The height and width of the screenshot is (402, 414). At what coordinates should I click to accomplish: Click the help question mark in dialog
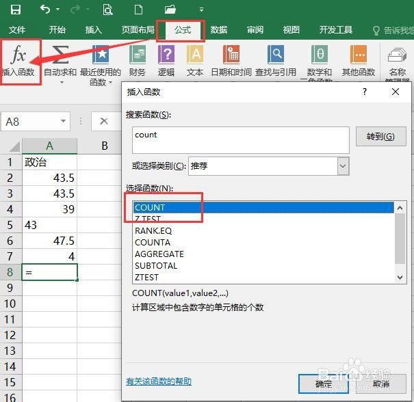coord(365,92)
